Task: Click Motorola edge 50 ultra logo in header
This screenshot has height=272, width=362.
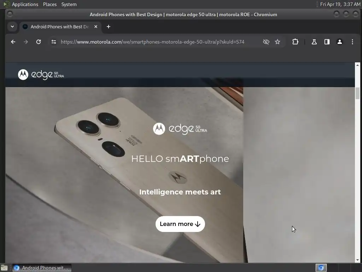Action: [x=41, y=74]
